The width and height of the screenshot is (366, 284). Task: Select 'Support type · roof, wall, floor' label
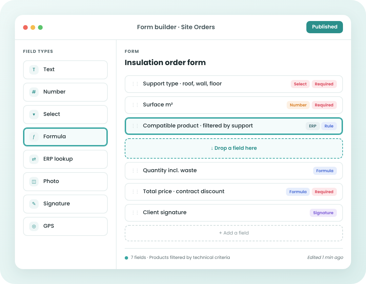coord(182,84)
